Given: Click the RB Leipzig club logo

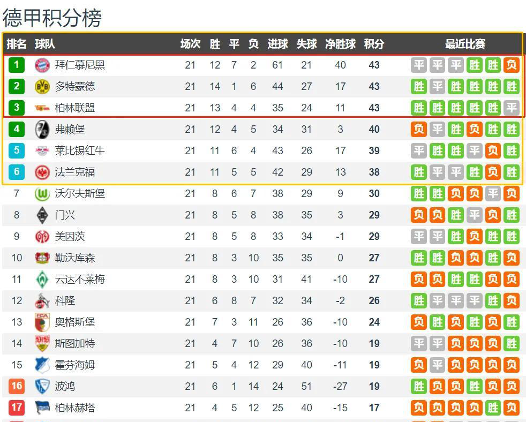Looking at the screenshot, I should click(x=42, y=151).
